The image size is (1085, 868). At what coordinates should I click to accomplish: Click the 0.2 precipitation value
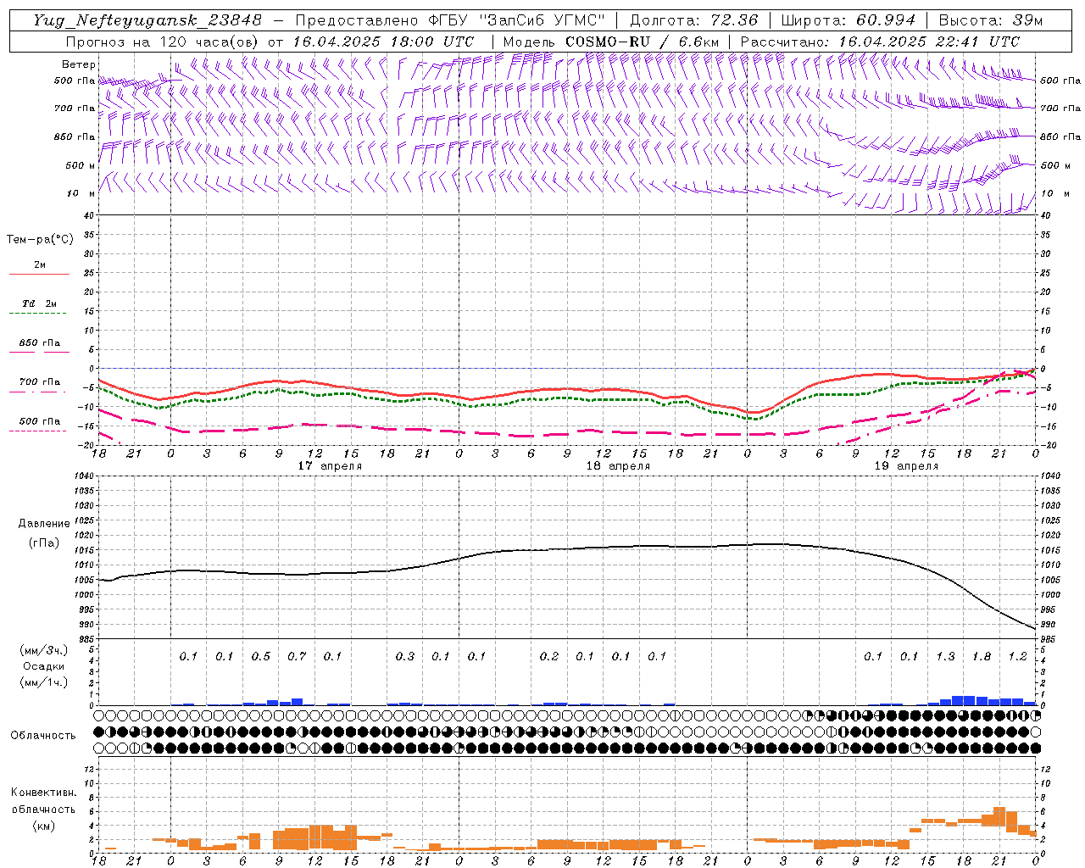click(549, 656)
